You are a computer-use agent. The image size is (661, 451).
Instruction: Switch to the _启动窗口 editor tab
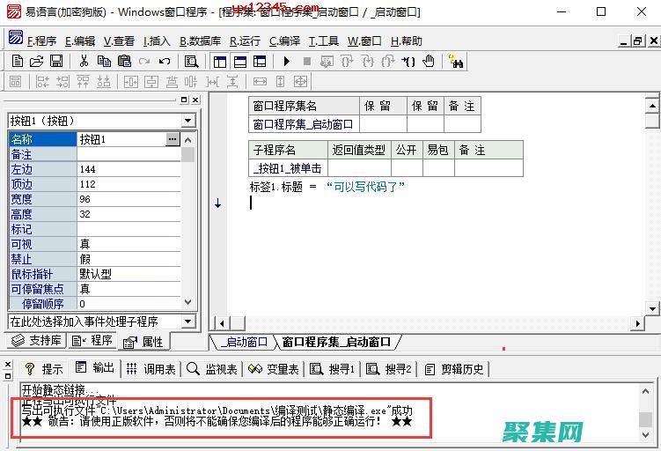(244, 342)
